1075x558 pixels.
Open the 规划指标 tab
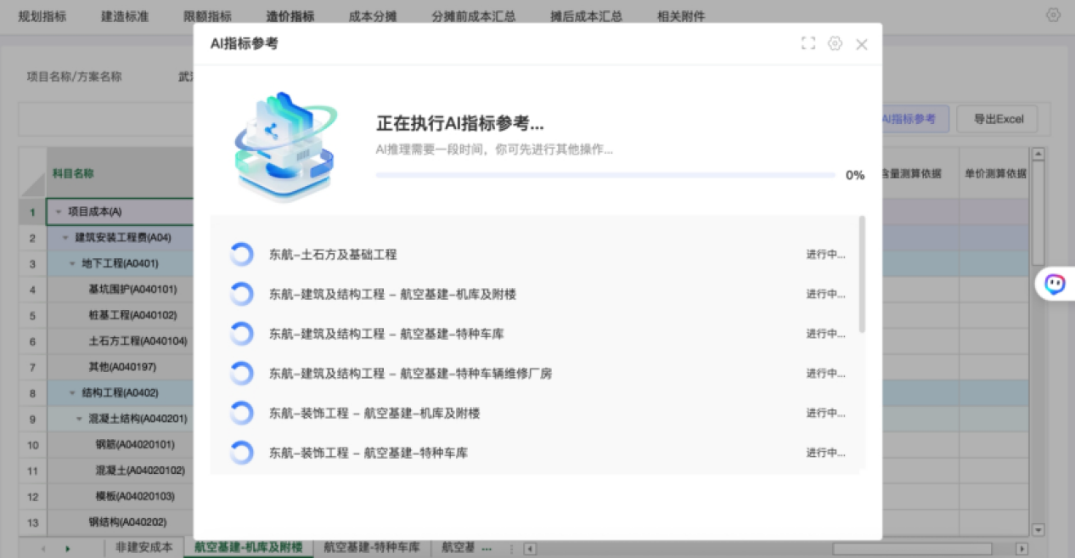[42, 16]
